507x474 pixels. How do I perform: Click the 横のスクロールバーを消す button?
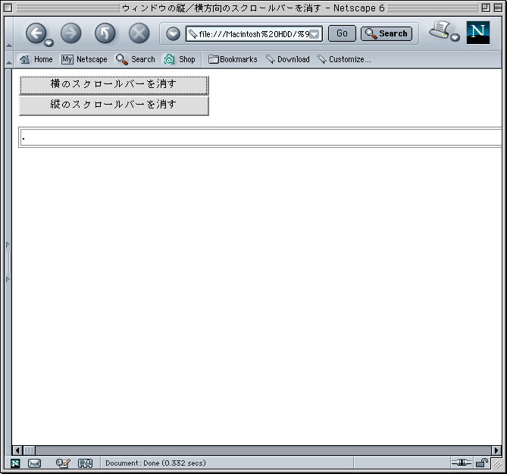point(114,86)
